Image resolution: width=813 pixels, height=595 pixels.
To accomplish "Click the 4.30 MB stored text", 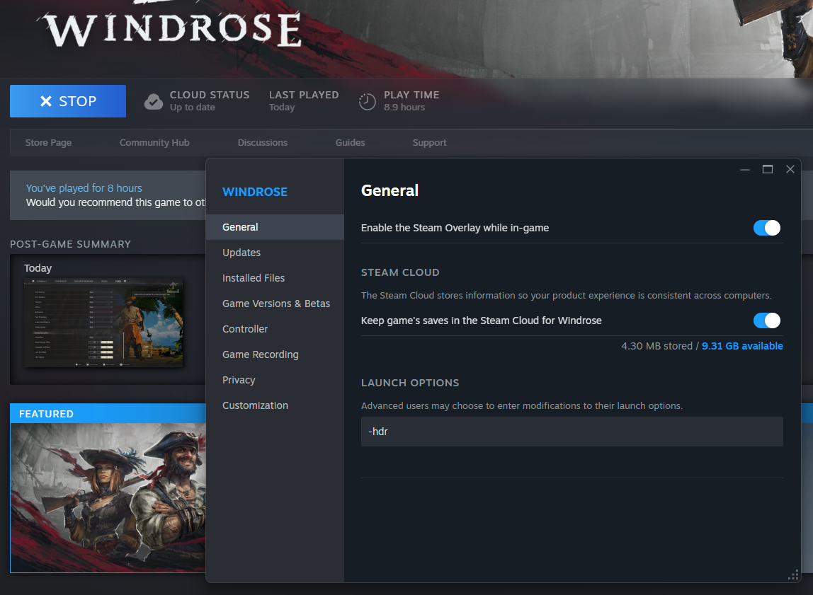I will (657, 346).
